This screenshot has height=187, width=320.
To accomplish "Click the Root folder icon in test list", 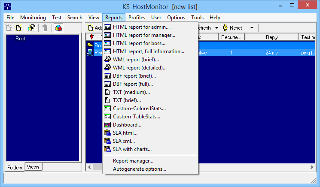I will [90, 45].
